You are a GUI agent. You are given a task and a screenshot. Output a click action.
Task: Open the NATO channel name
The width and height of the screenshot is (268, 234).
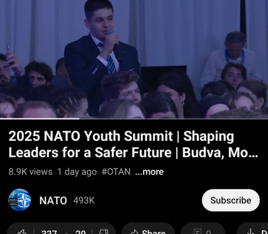click(x=53, y=200)
